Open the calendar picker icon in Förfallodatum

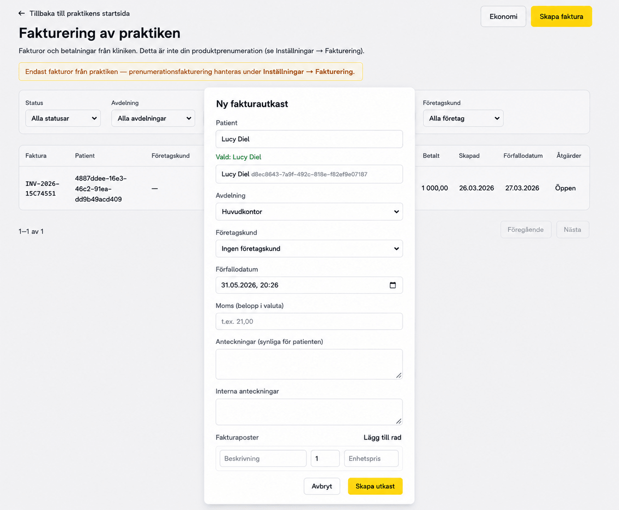(393, 285)
